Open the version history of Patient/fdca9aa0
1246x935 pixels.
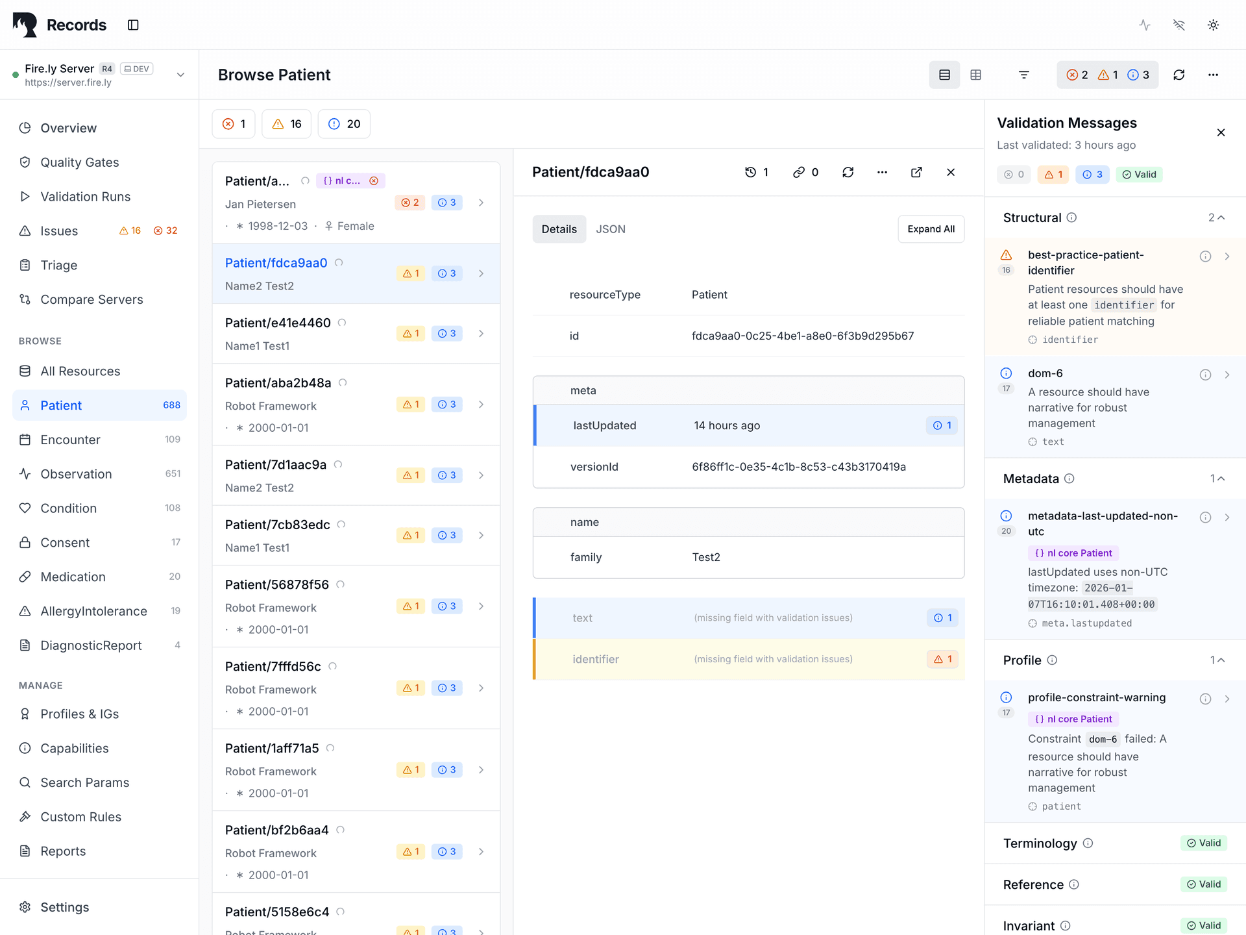751,172
